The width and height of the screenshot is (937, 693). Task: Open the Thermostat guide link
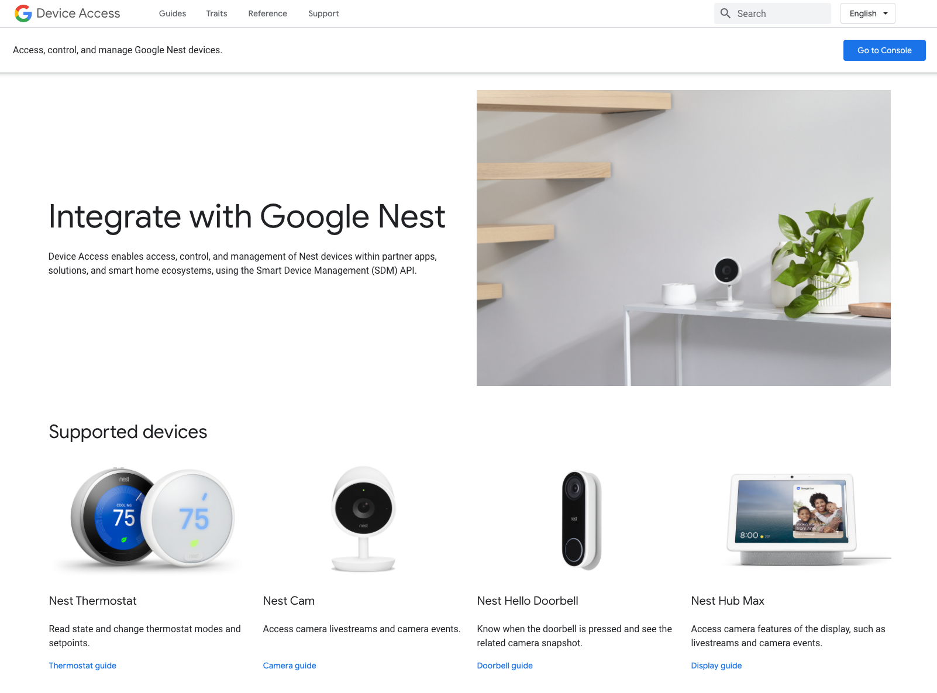[82, 666]
